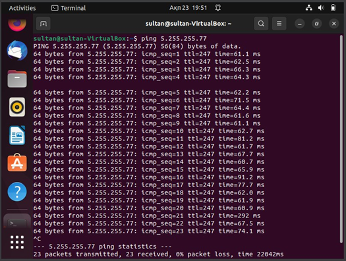The image size is (346, 261).
Task: Open the Terminal app menu in top bar
Action: (x=69, y=8)
